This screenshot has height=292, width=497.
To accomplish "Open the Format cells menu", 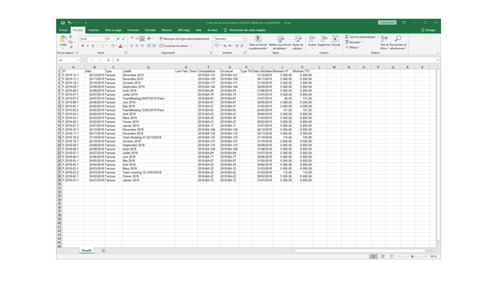I will tap(335, 41).
